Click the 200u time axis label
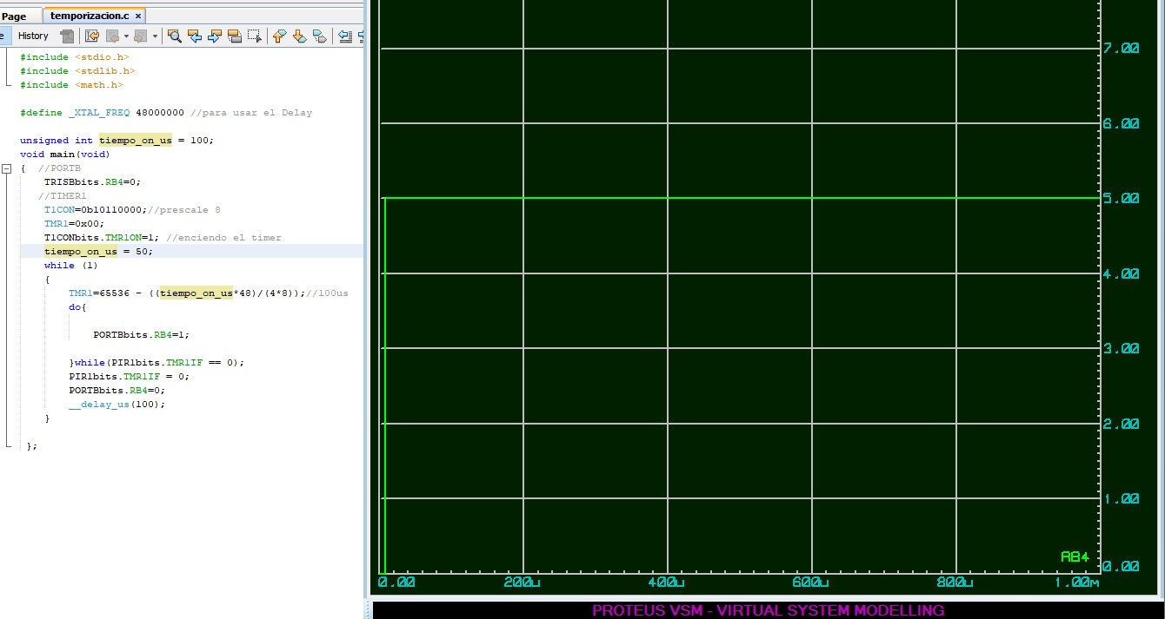This screenshot has width=1165, height=619. [522, 582]
